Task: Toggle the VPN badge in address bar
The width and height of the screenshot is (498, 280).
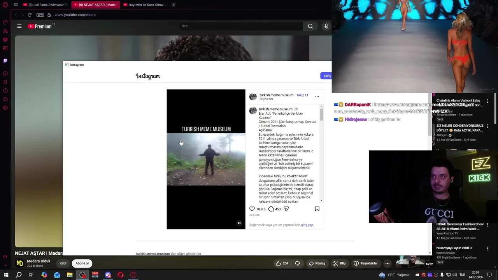Action: pyautogui.click(x=40, y=15)
